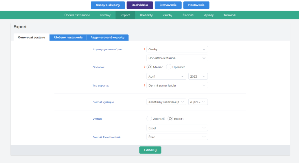299x163 pixels.
Task: Open Prehľady in the navigation bar
Action: (146, 15)
